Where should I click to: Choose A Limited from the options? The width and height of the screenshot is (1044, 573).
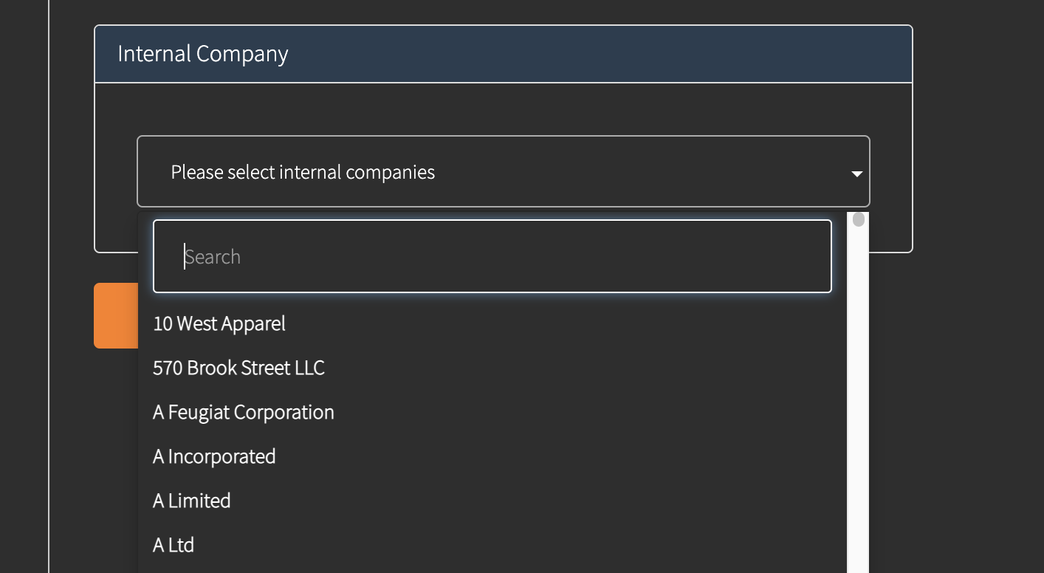click(191, 501)
